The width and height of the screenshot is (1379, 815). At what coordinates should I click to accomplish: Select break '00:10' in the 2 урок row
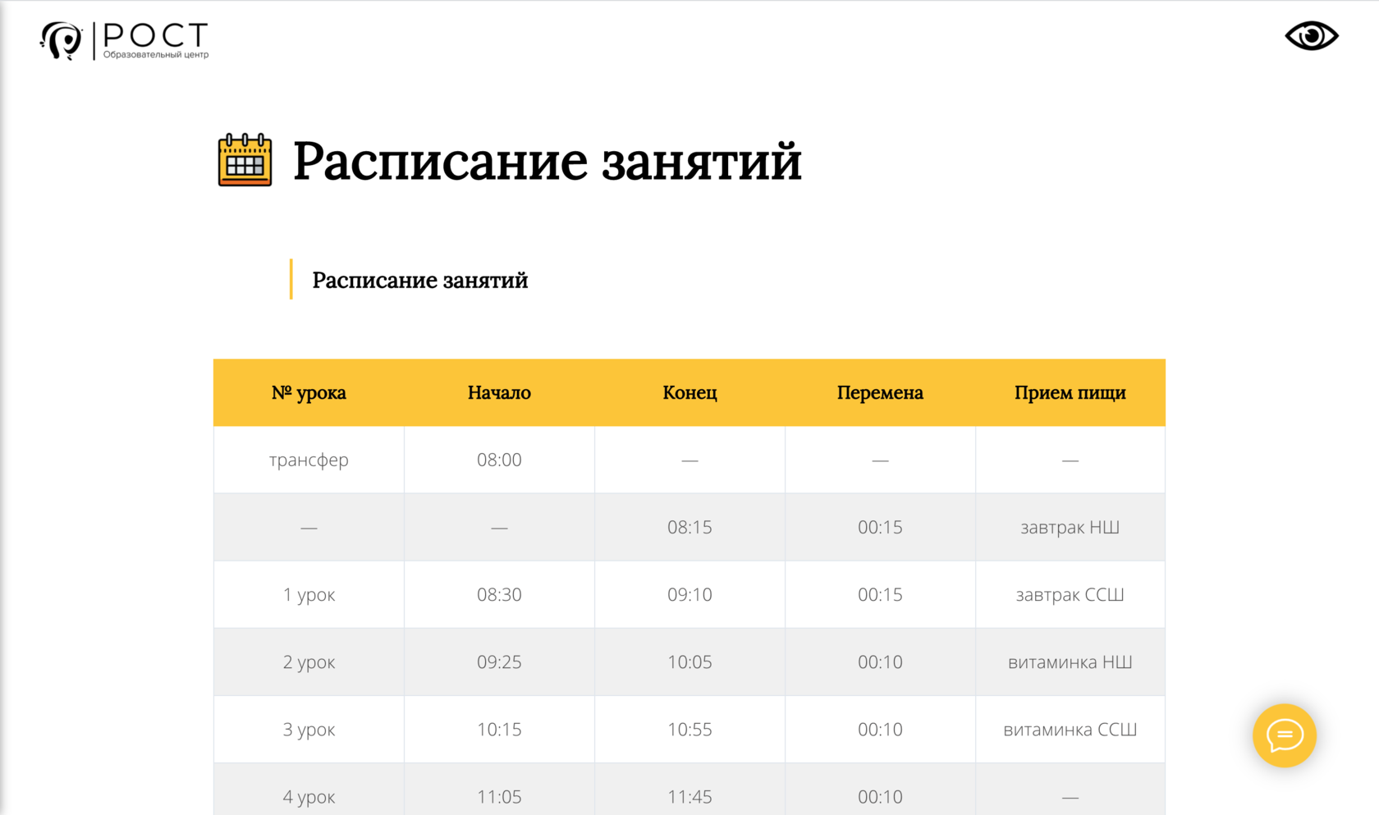coord(880,662)
